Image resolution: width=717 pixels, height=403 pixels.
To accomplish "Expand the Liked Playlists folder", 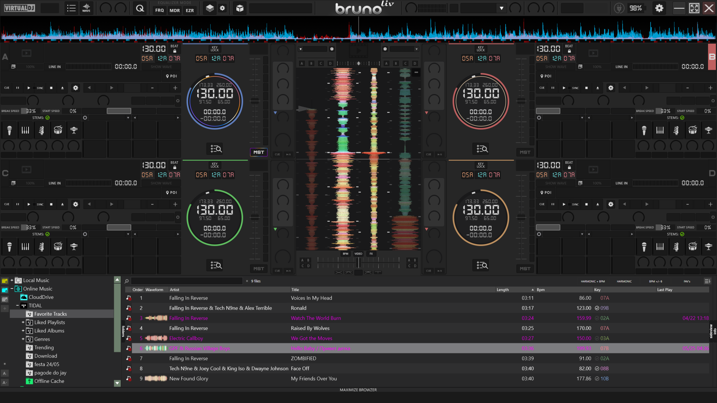I will pyautogui.click(x=23, y=322).
